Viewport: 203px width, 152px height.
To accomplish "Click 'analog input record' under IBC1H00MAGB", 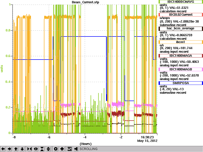I will coord(174,79).
